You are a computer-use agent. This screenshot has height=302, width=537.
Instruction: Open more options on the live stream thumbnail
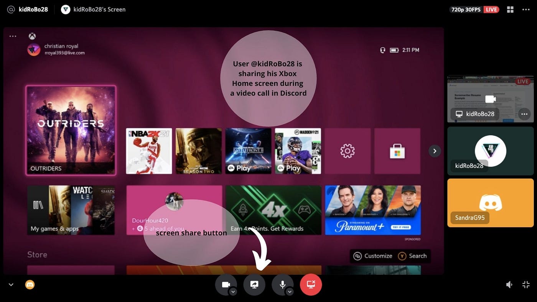tap(524, 114)
